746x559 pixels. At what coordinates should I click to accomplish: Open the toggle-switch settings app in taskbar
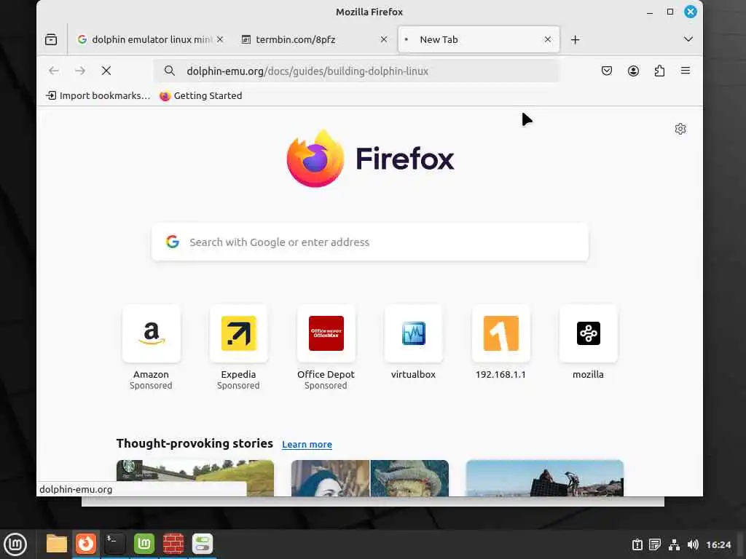coord(203,544)
